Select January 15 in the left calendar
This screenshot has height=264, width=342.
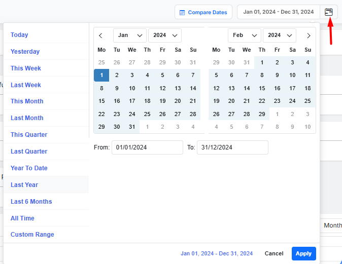[x=101, y=101]
